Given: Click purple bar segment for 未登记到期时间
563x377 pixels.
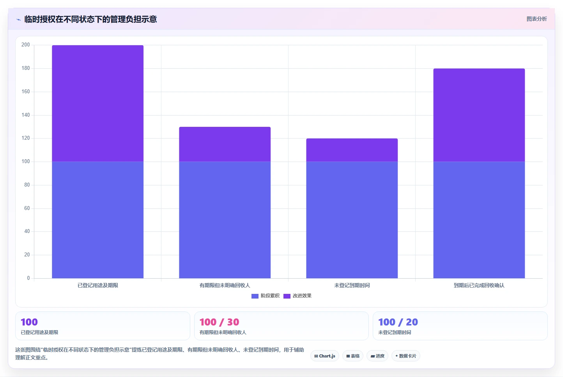Looking at the screenshot, I should pyautogui.click(x=352, y=150).
